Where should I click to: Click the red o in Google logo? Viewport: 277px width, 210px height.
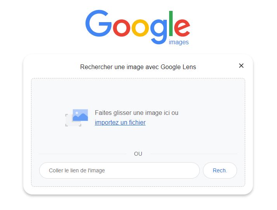pos(121,28)
